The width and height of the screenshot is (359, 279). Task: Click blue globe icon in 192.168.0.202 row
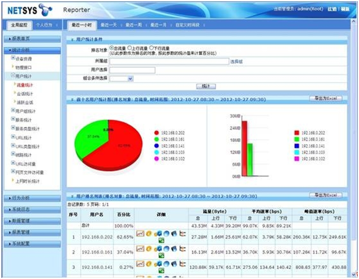[166, 234]
